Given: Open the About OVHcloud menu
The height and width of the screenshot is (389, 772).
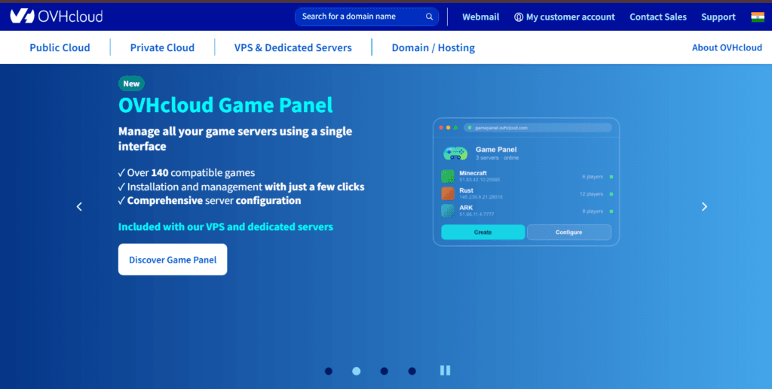Looking at the screenshot, I should point(727,47).
